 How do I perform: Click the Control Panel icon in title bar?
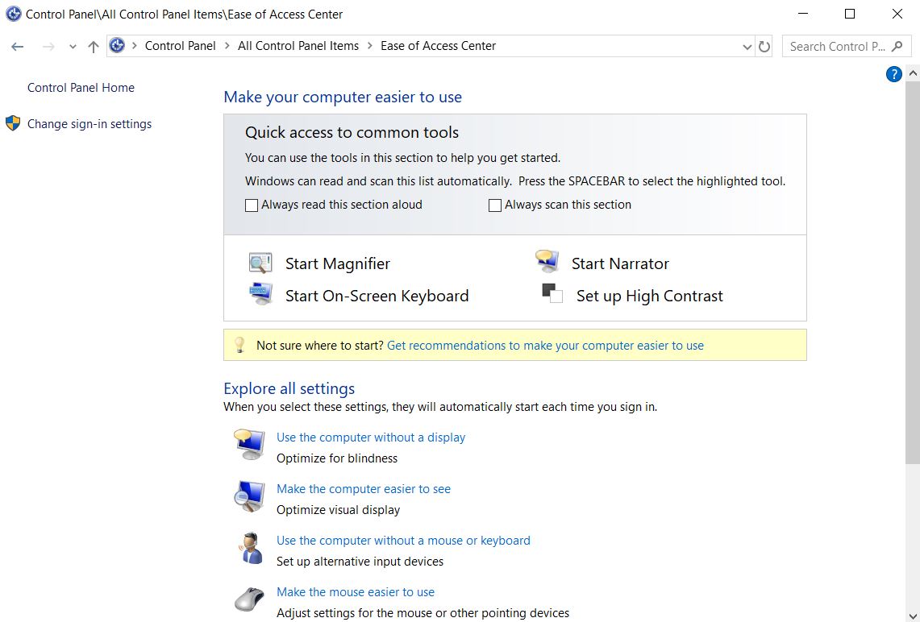13,14
